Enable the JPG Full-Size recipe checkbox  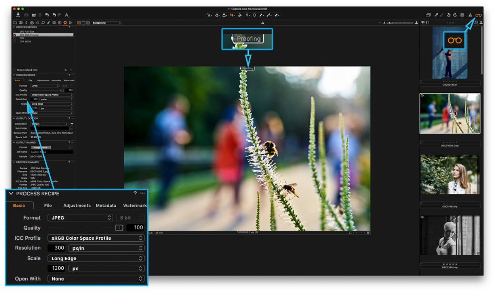(15, 31)
